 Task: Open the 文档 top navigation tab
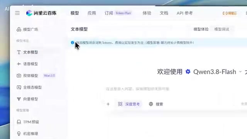[x=164, y=13]
